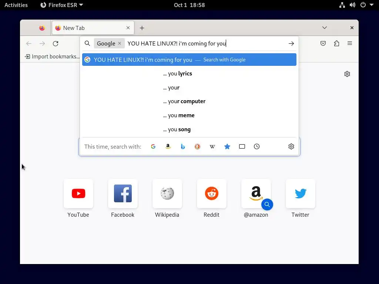Image resolution: width=379 pixels, height=284 pixels.
Task: Click into the address bar text
Action: pyautogui.click(x=177, y=44)
